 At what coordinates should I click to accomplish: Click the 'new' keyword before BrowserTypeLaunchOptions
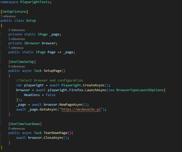coord(112,90)
